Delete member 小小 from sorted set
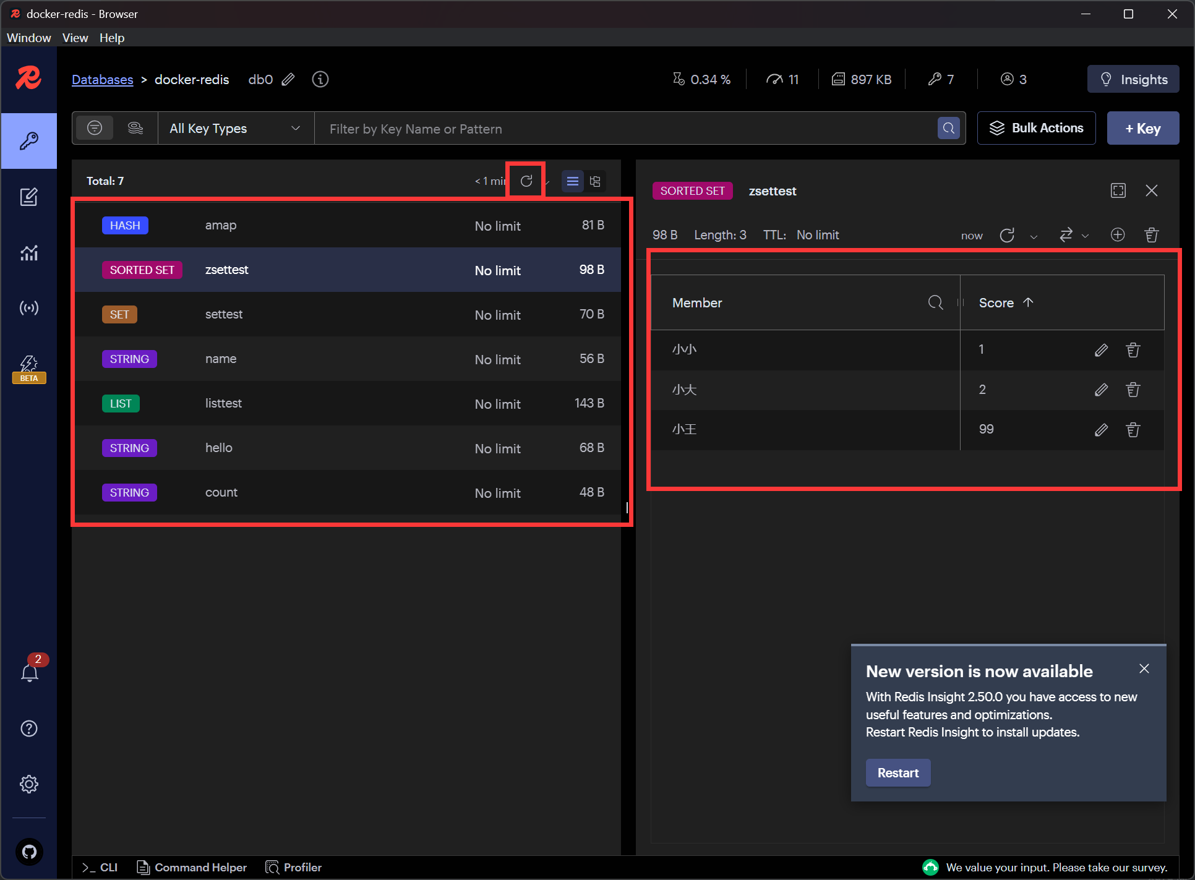This screenshot has width=1195, height=880. [1133, 350]
